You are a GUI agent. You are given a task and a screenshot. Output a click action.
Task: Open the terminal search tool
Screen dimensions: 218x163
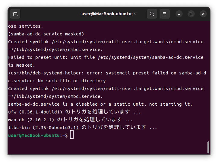coord(152,14)
